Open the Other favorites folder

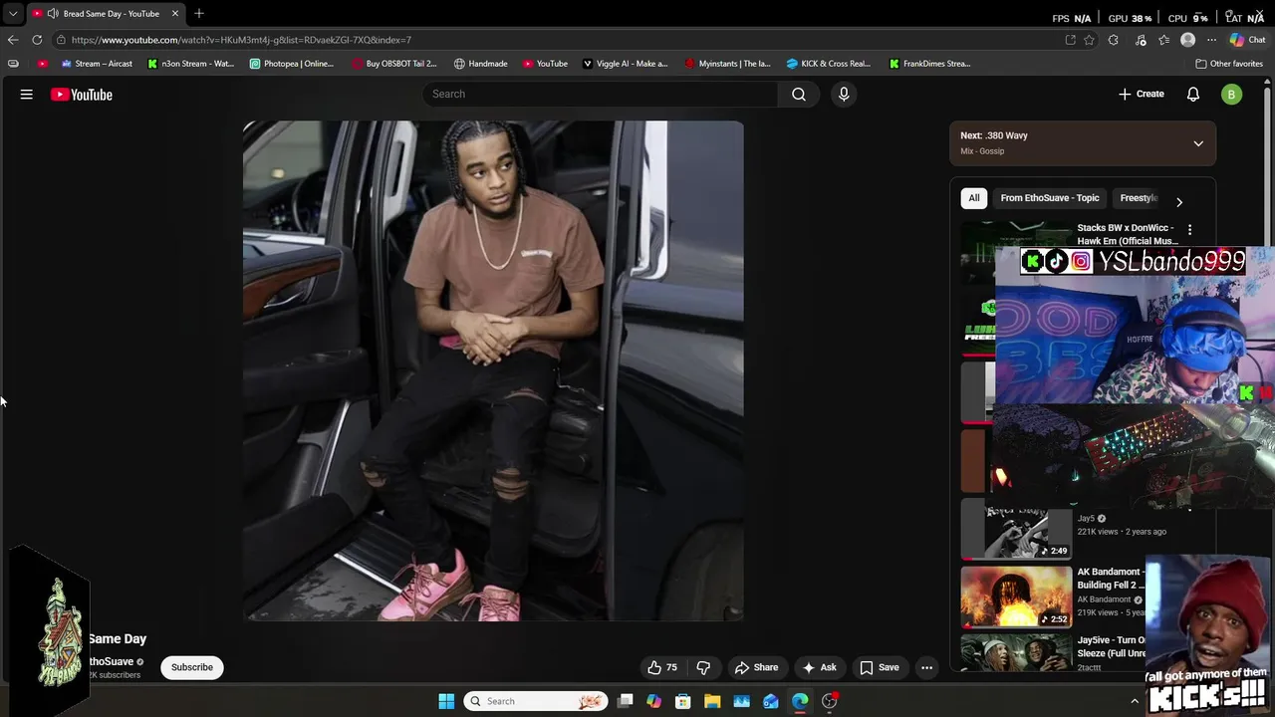pos(1229,64)
